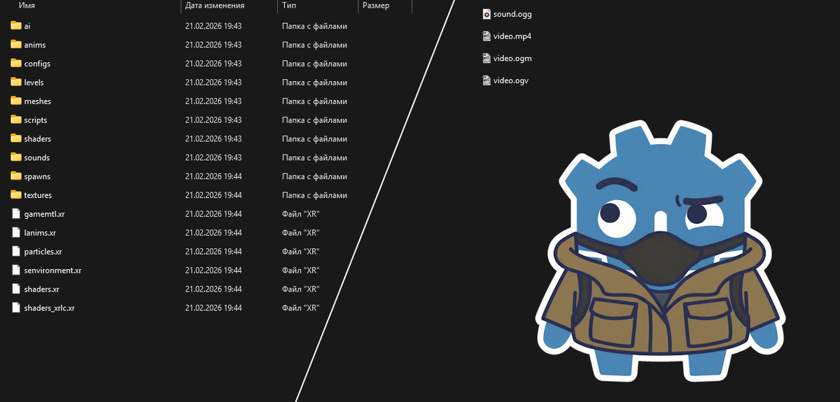Click the spawns folder icon
This screenshot has height=402, width=840.
tap(17, 177)
